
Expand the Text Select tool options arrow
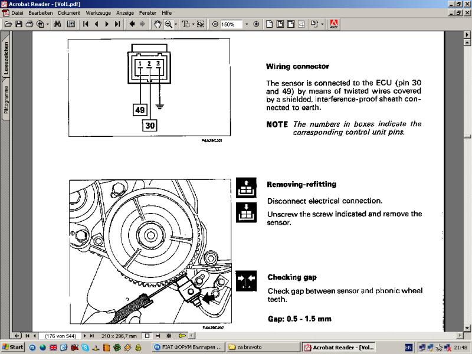click(193, 24)
